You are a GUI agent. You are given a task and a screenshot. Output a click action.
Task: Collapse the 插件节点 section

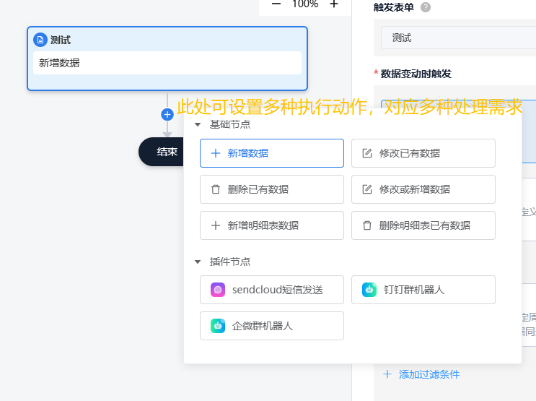(x=198, y=262)
